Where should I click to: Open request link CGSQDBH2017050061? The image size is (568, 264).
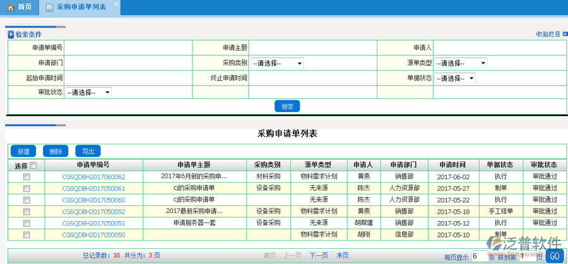coord(93,188)
